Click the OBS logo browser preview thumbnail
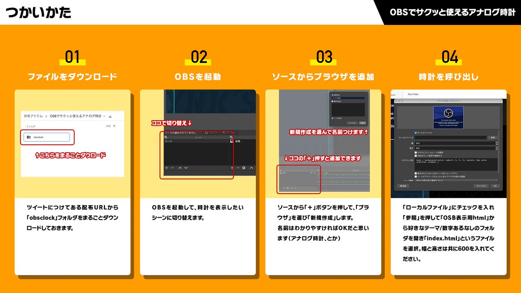 pyautogui.click(x=448, y=117)
